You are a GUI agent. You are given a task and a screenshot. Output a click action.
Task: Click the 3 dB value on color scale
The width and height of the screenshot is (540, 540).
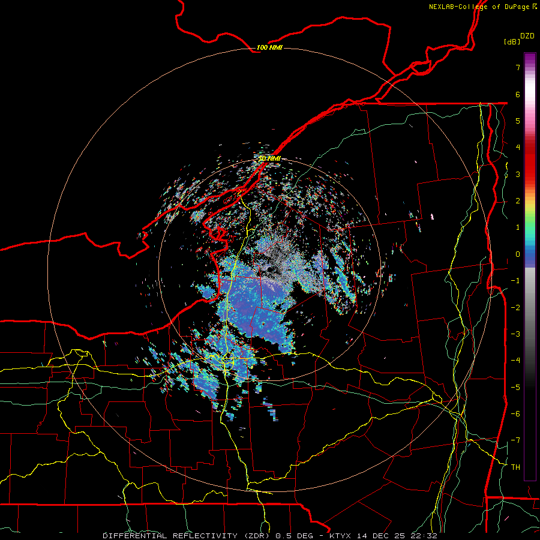click(518, 174)
